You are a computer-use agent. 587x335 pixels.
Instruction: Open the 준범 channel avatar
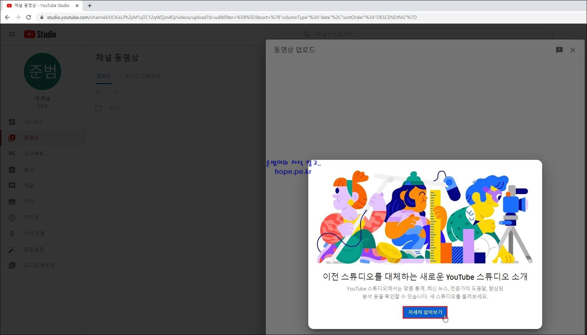pos(43,71)
